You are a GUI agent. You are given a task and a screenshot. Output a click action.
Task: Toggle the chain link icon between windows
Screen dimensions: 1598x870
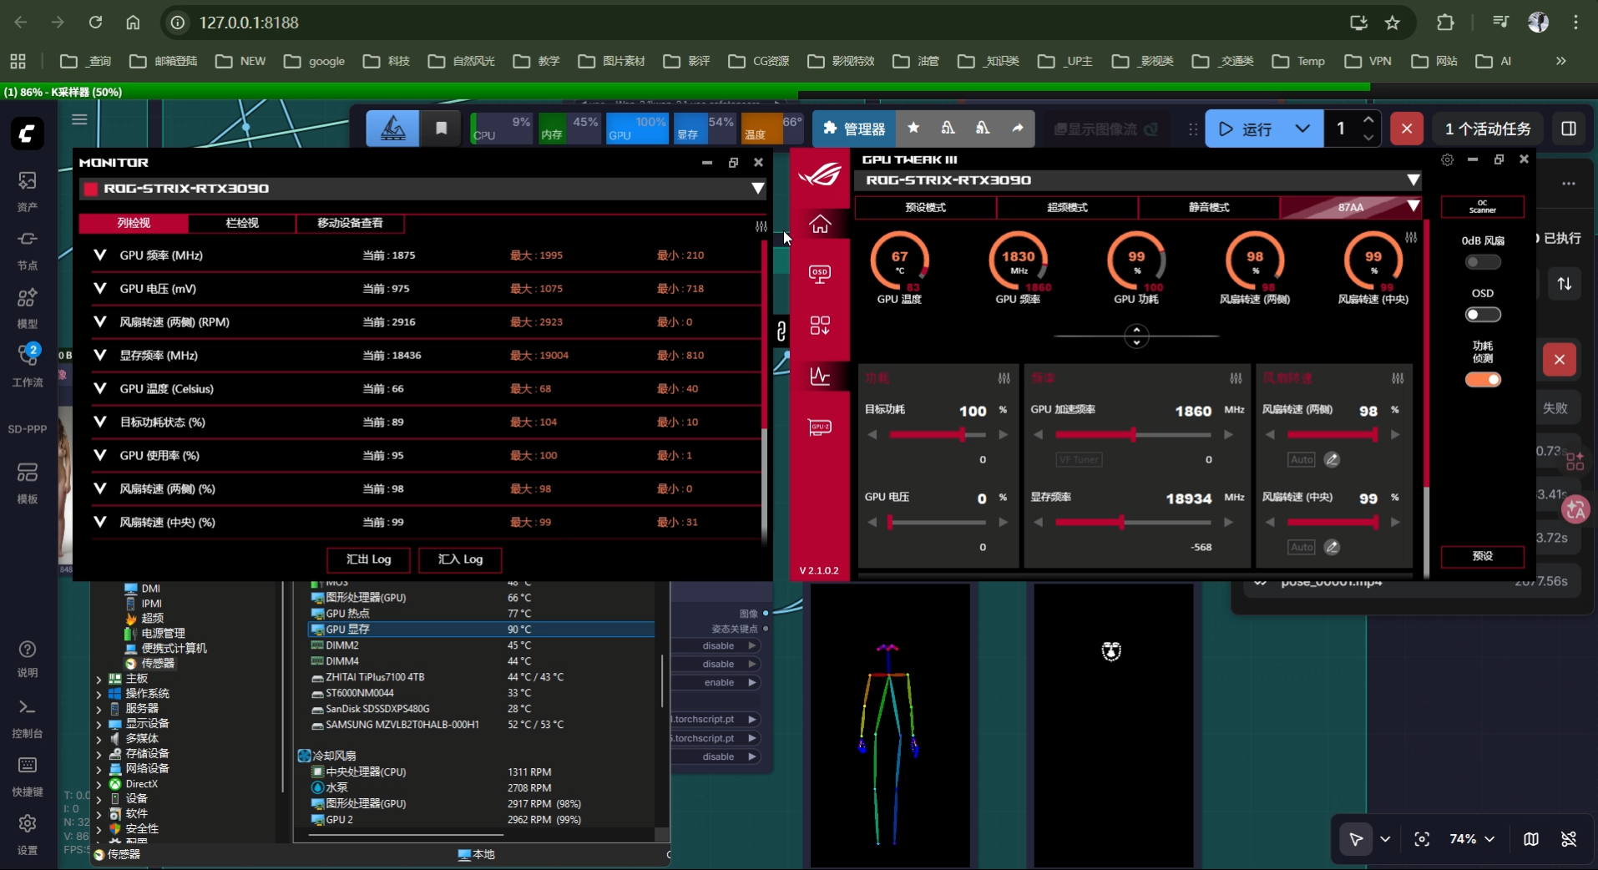[x=781, y=331]
